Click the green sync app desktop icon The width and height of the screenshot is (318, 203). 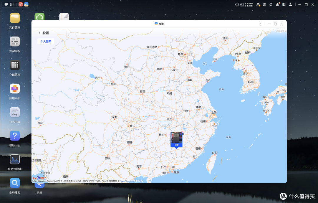coord(39,16)
